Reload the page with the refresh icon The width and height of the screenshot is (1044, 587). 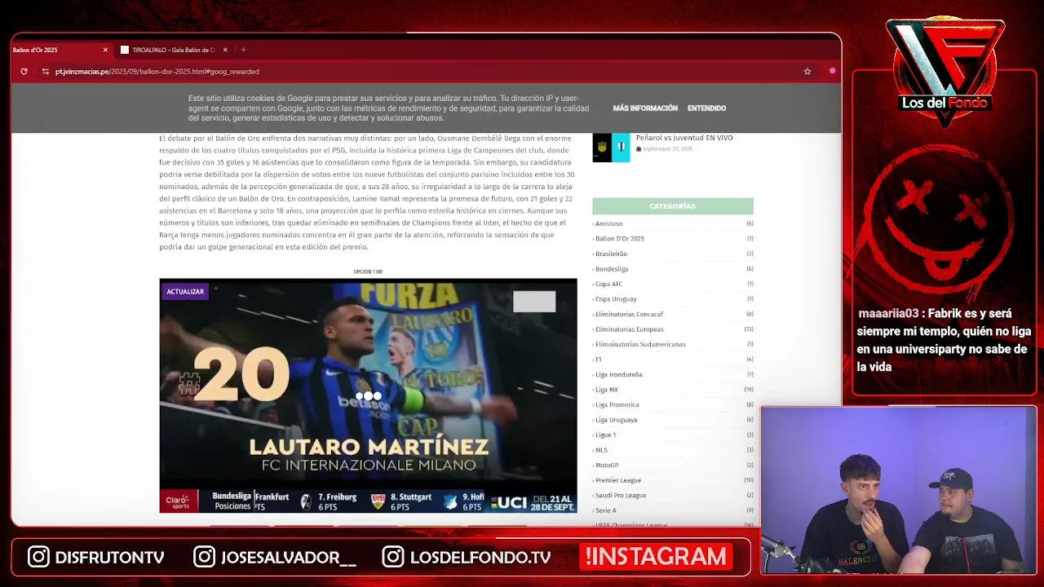pos(24,72)
